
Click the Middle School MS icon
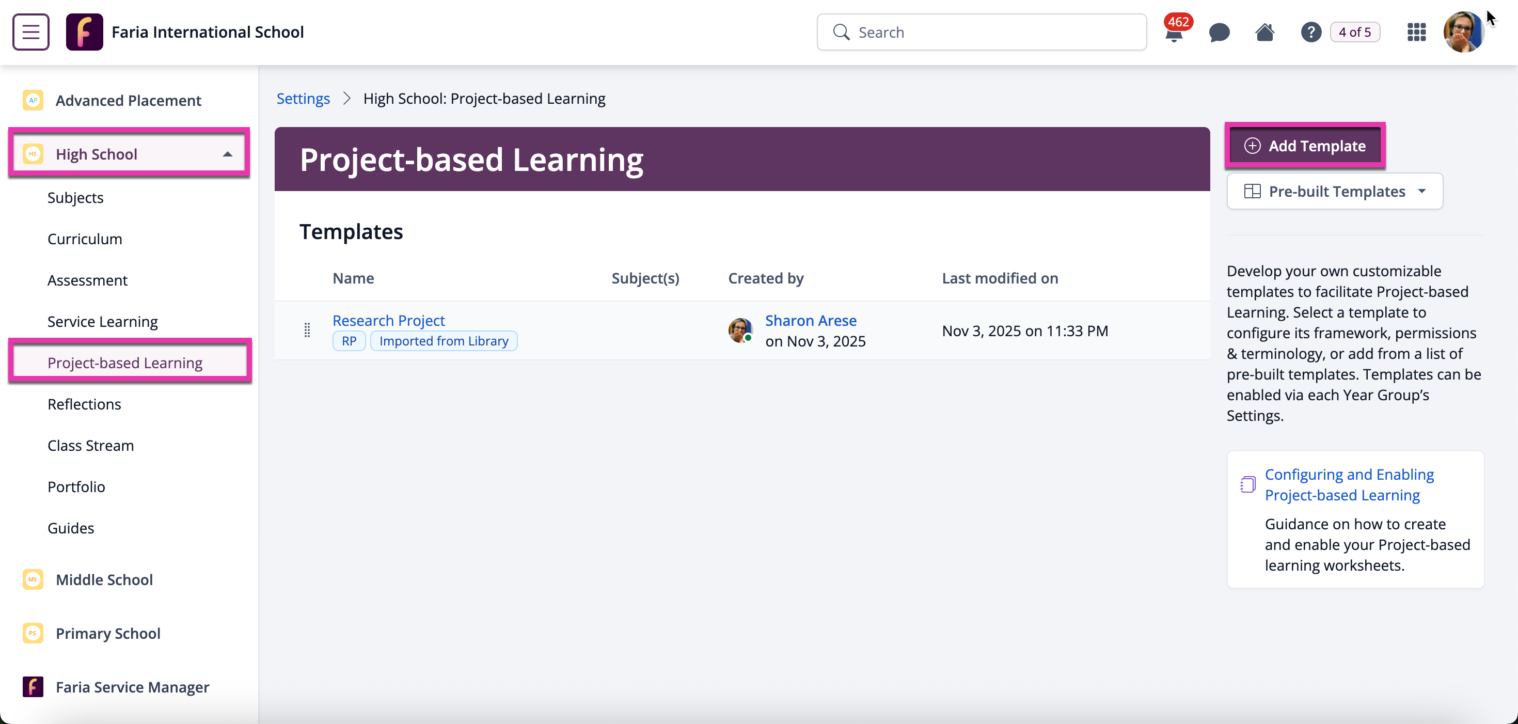tap(33, 579)
